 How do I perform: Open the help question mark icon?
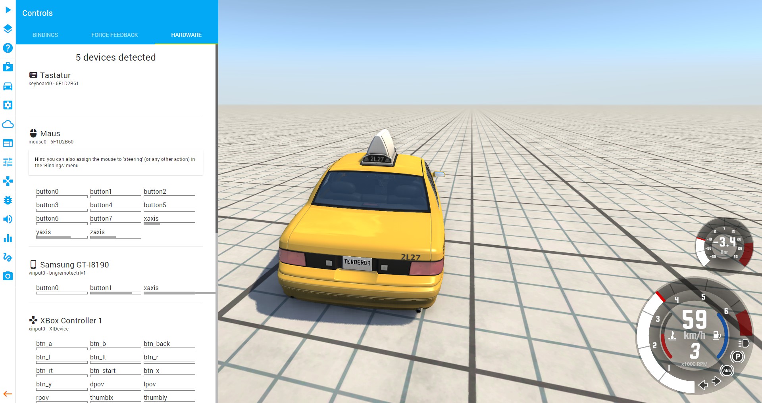8,48
